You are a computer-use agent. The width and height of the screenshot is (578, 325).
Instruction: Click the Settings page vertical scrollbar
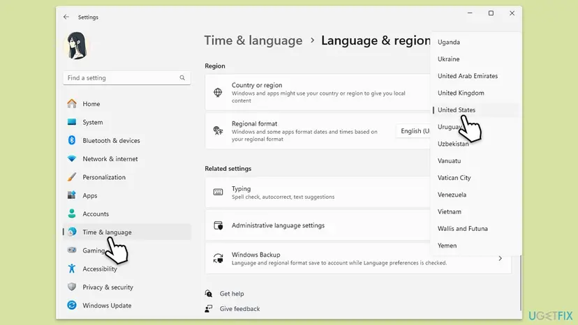point(520,282)
